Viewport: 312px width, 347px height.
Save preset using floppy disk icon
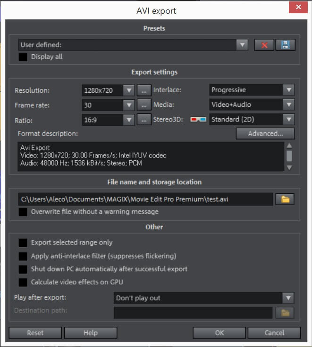tap(285, 45)
